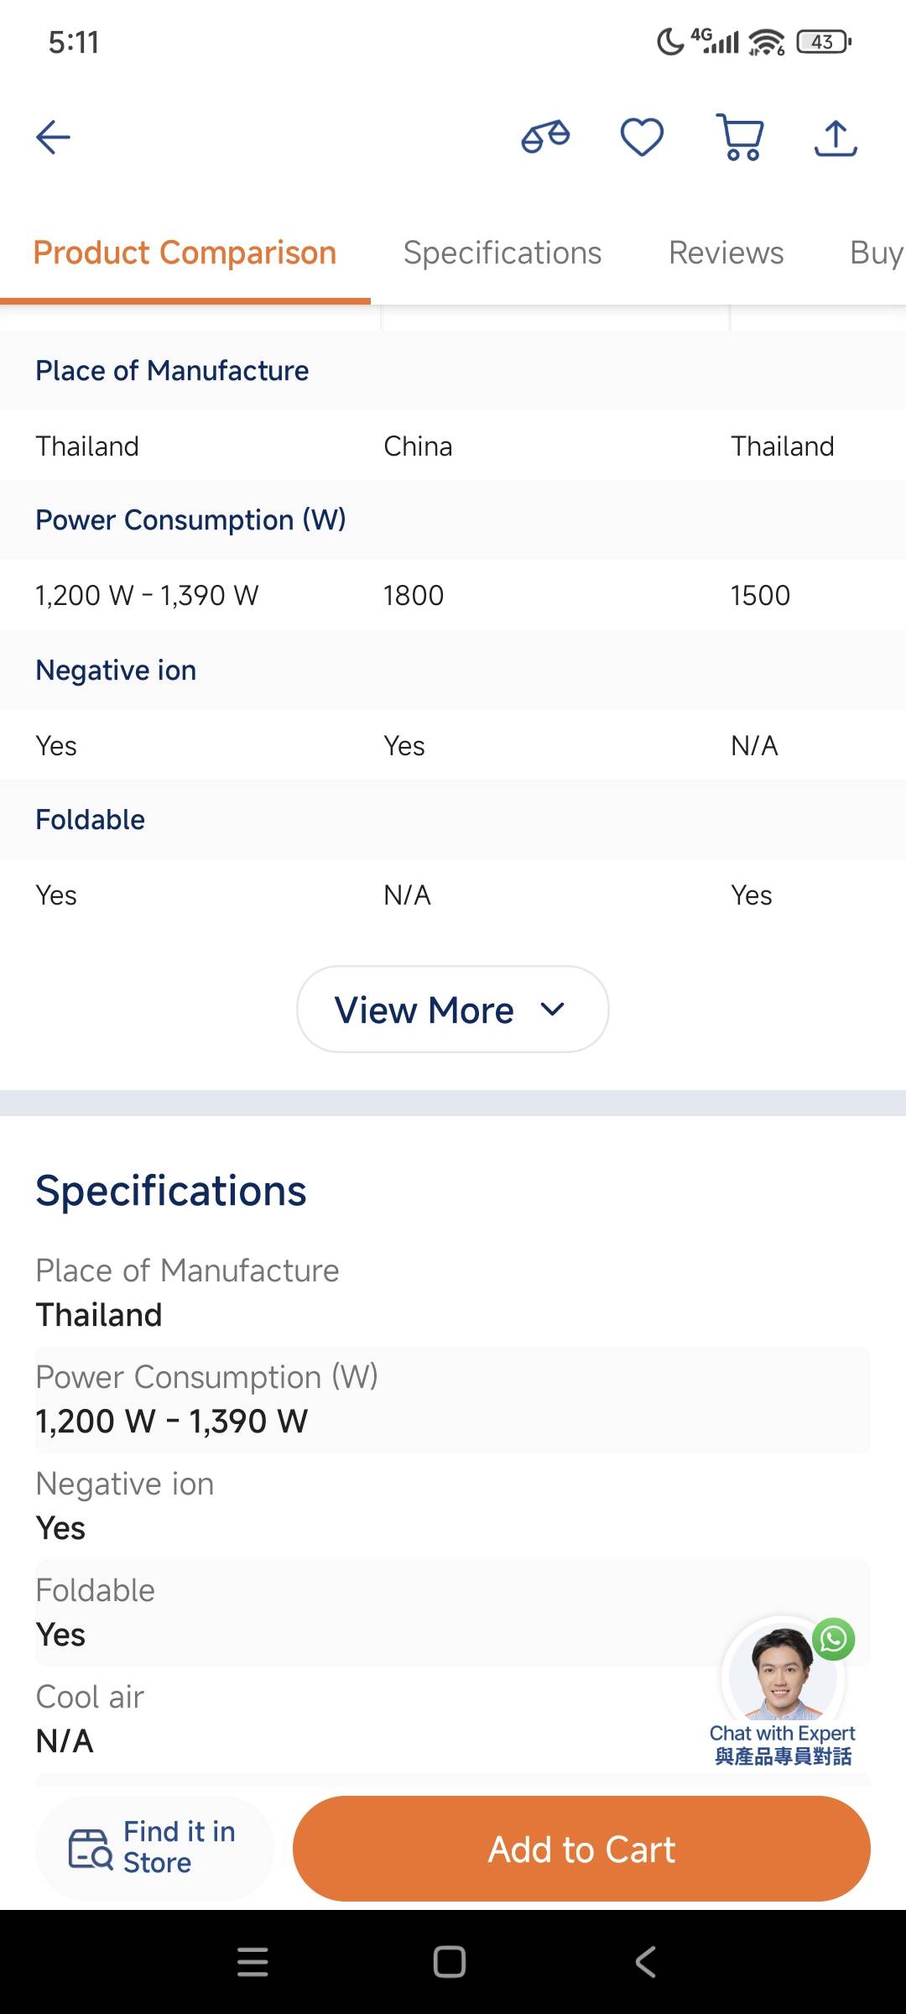Add product to wishlist heart icon
Image resolution: width=906 pixels, height=2014 pixels.
[x=642, y=138]
